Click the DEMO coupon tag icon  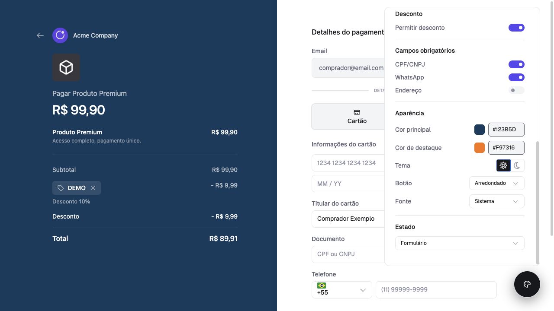point(61,188)
